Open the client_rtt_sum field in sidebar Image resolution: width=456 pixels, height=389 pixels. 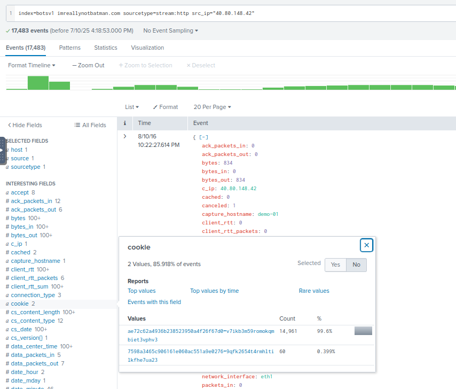coord(30,286)
